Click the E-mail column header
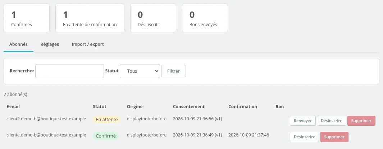 (13, 107)
